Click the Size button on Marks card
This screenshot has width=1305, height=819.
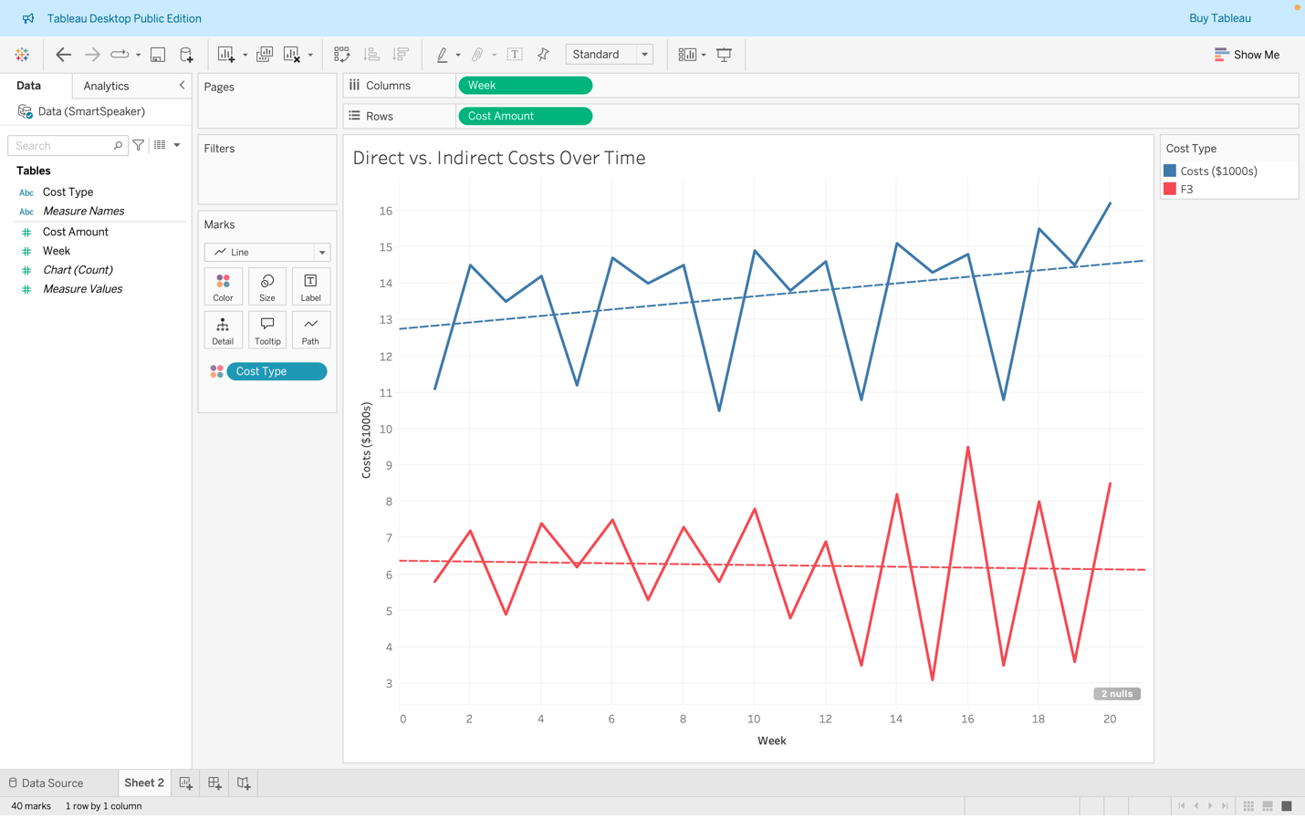tap(267, 286)
